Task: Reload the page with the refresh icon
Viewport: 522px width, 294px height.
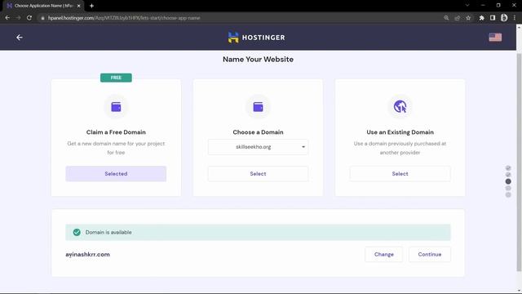Action: point(29,18)
